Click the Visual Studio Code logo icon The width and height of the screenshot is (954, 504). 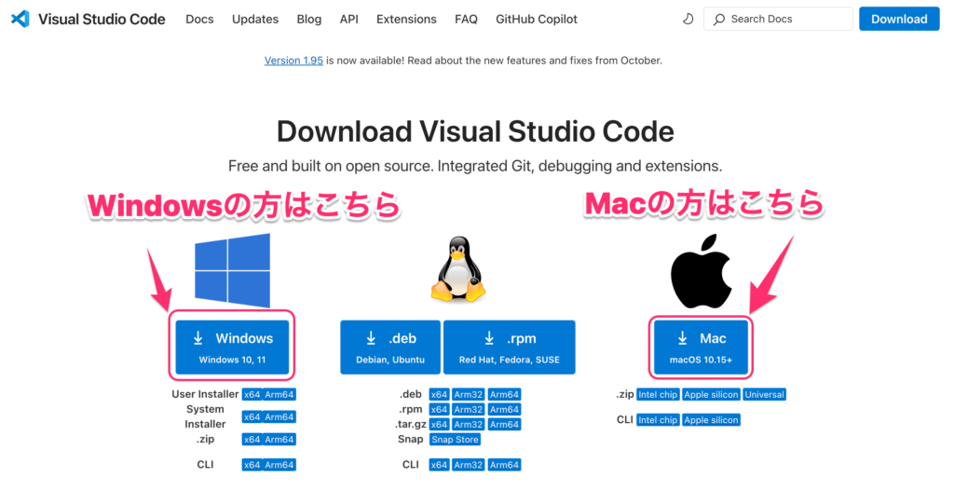pyautogui.click(x=20, y=19)
